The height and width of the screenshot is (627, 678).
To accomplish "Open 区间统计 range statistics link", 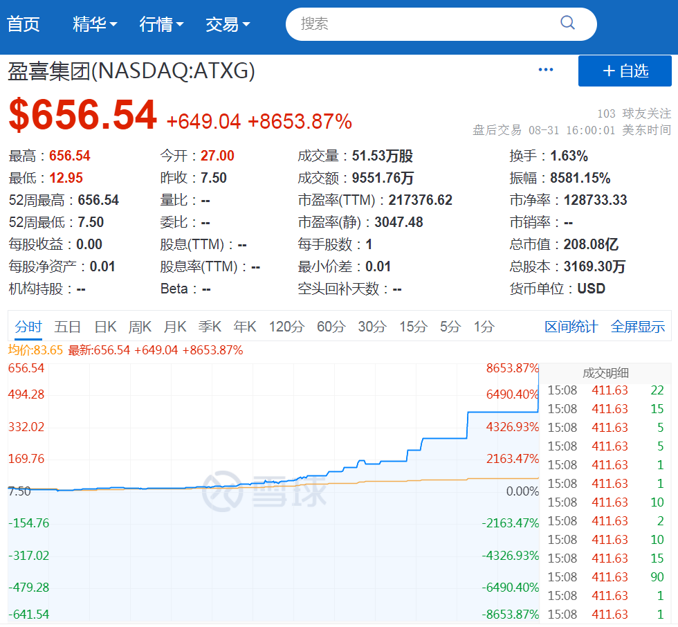I will coord(571,327).
